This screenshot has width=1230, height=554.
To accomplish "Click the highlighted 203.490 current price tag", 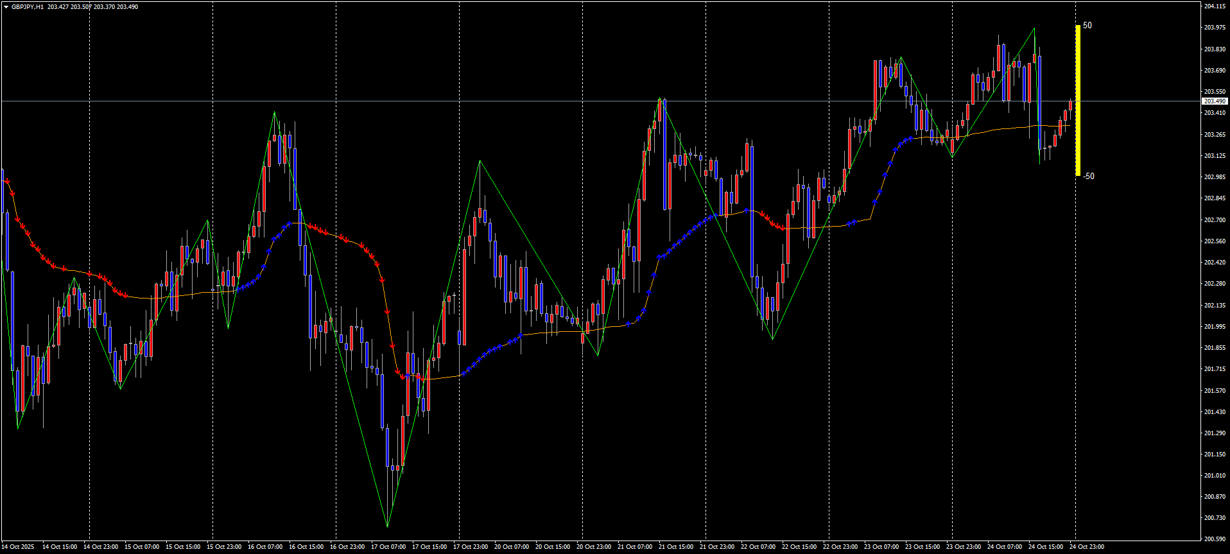I will 1214,101.
